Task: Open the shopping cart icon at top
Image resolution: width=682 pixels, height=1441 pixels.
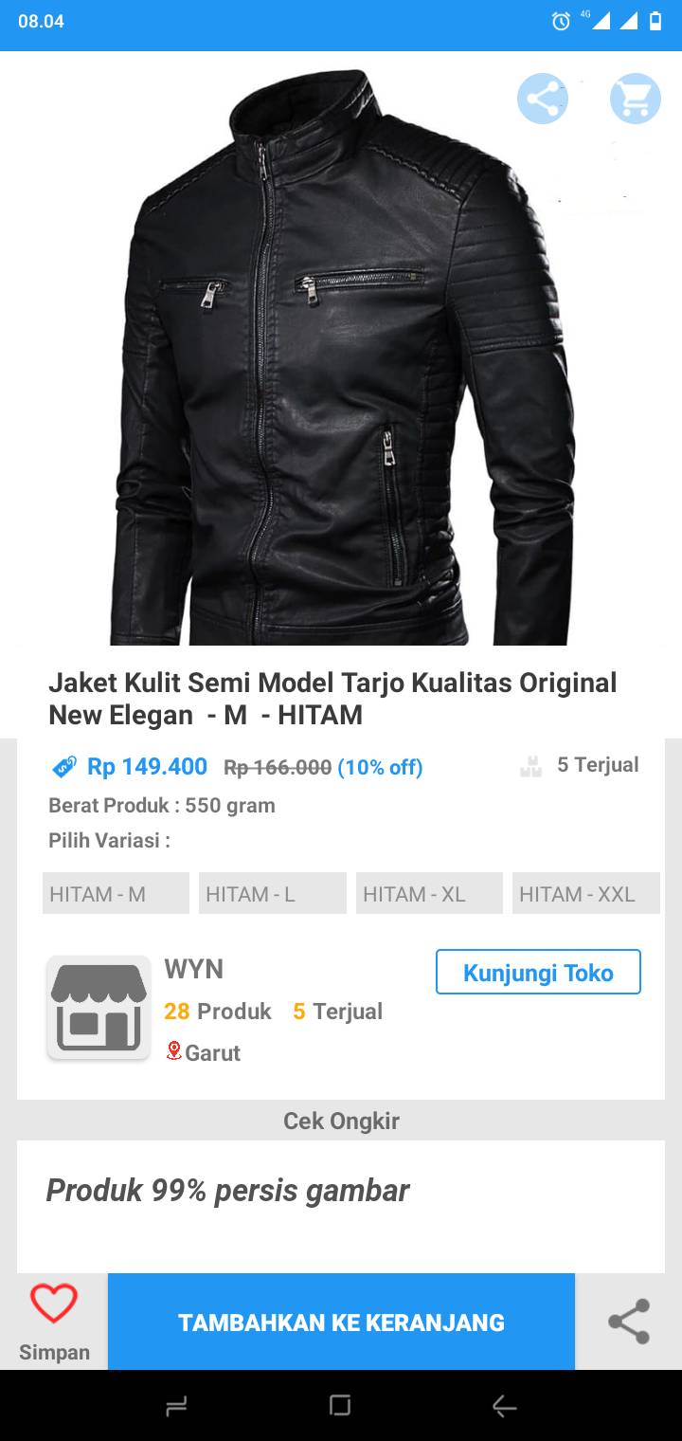Action: (635, 99)
